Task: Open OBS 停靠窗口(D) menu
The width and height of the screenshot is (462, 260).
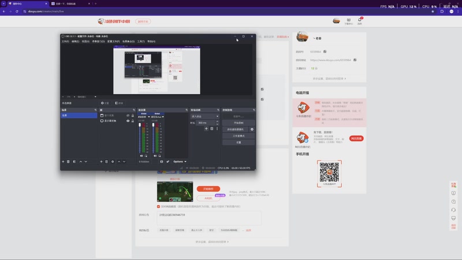Action: click(x=98, y=42)
